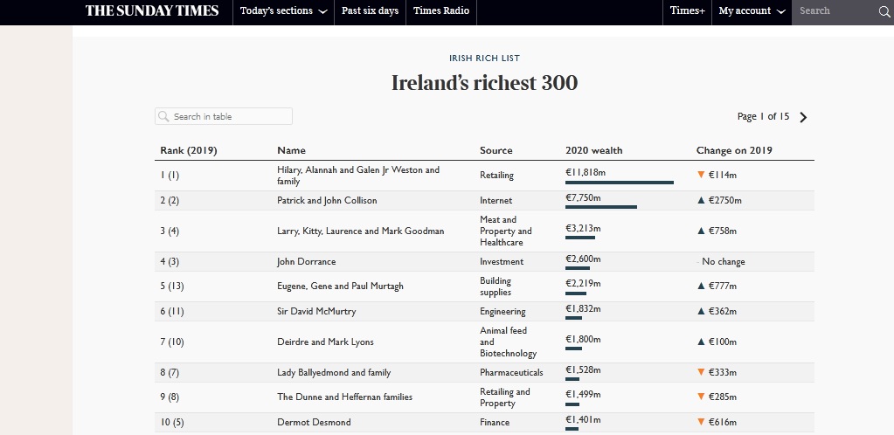Select the Deirdre and Mark Lyons name
The width and height of the screenshot is (894, 435).
coord(326,342)
